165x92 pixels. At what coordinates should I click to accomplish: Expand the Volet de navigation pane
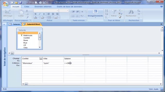click(x=4, y=25)
